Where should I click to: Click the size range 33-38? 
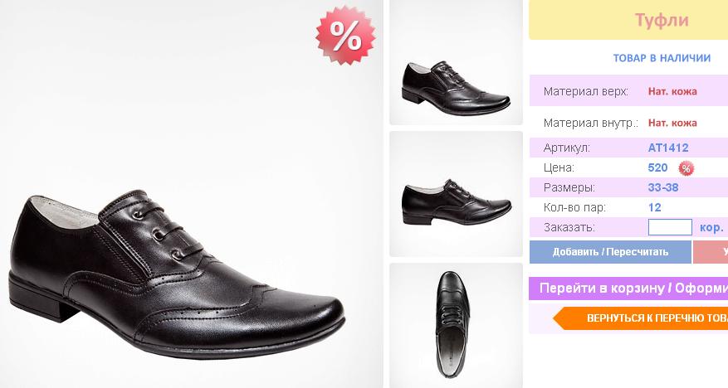tap(663, 187)
